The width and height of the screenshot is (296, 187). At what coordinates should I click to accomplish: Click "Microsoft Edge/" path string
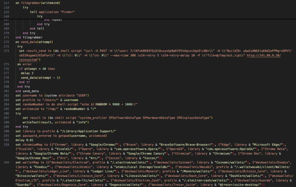pyautogui.click(x=267, y=145)
